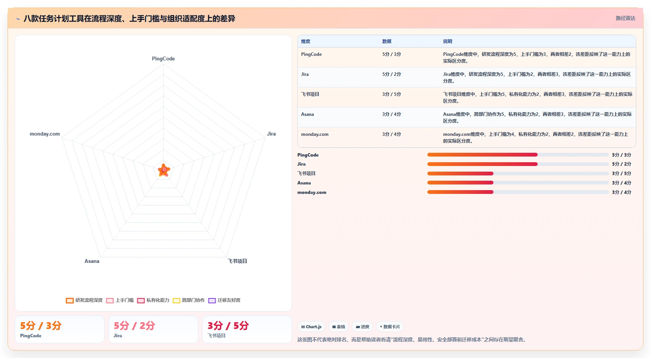Click the 表格 tag
This screenshot has width=651, height=358.
point(339,327)
